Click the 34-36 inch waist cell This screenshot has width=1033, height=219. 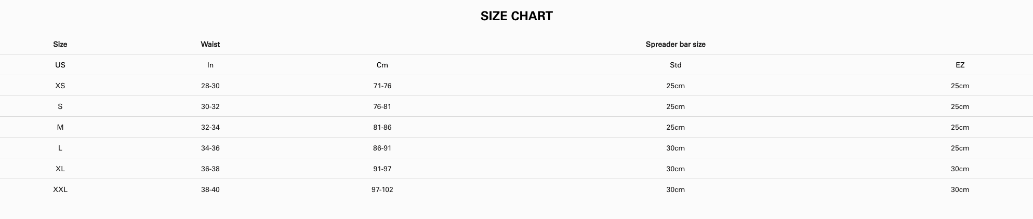210,148
